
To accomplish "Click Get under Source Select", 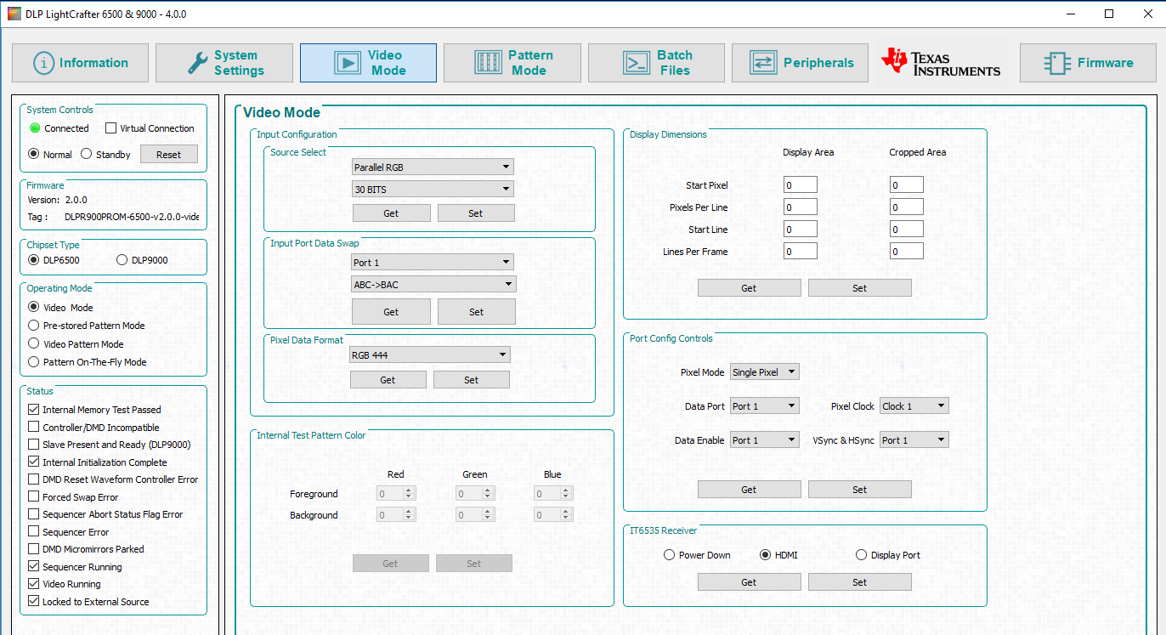I will (x=391, y=213).
